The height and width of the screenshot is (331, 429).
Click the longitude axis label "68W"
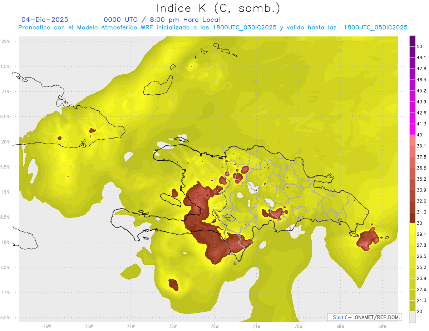point(382,326)
